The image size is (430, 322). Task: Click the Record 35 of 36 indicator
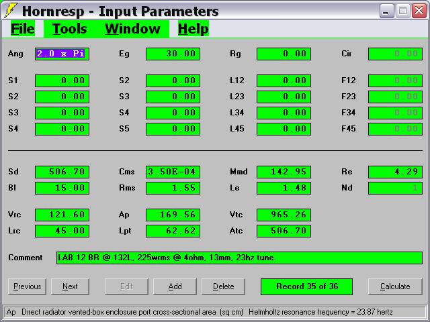(306, 286)
